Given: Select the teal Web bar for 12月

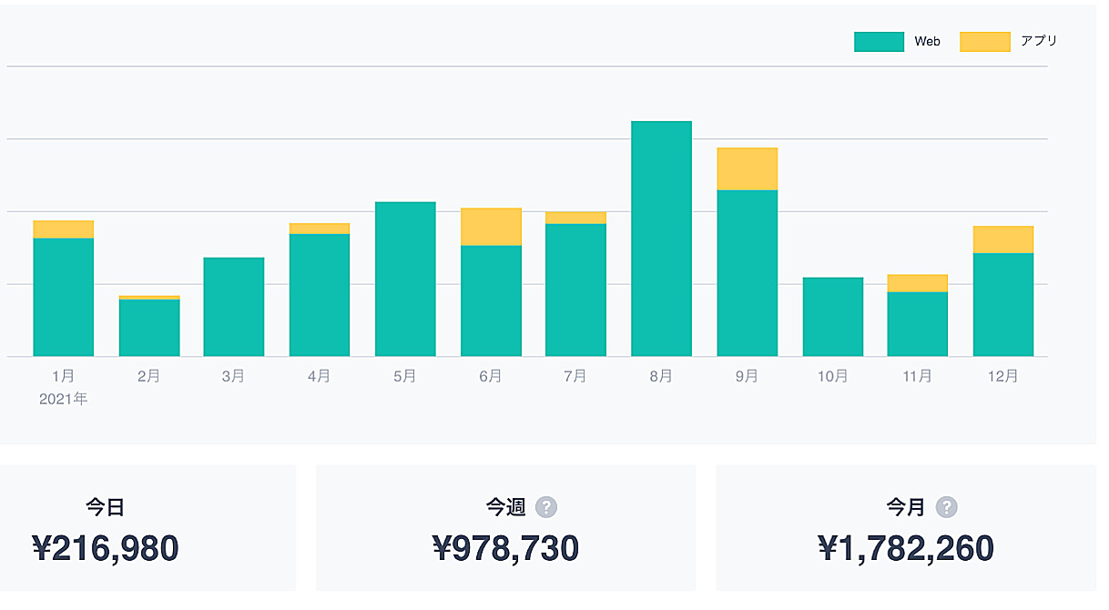Looking at the screenshot, I should pos(1003,305).
